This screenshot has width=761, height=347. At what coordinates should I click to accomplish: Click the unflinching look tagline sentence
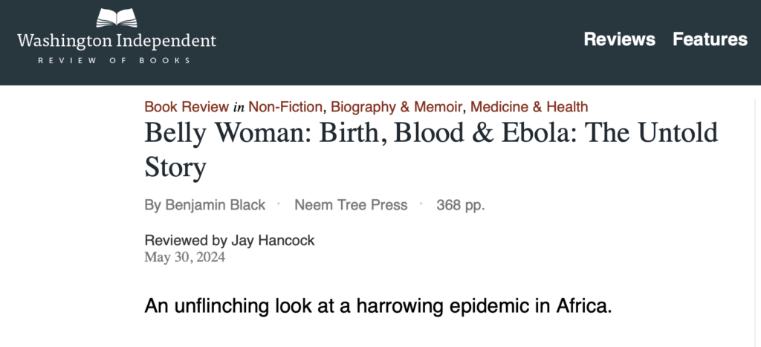click(x=378, y=306)
